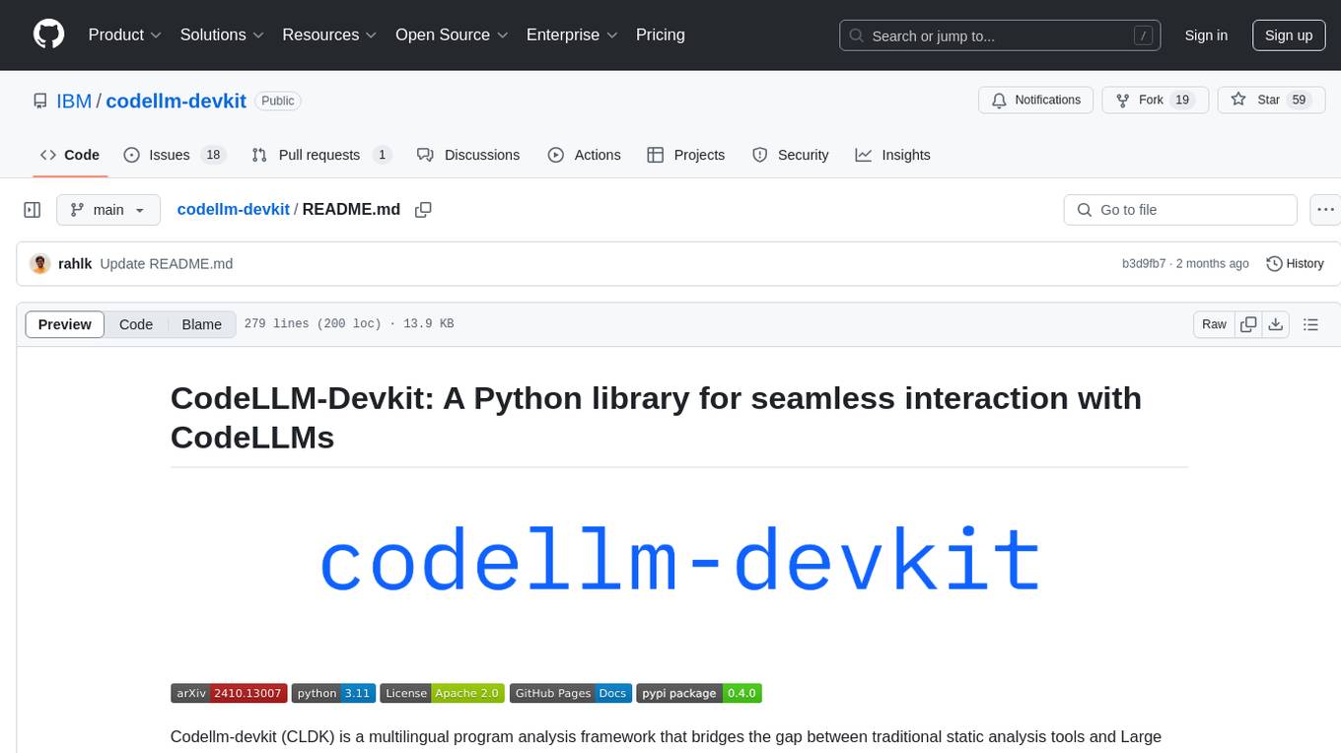Expand the Resources menu
Image resolution: width=1341 pixels, height=753 pixels.
click(x=329, y=34)
